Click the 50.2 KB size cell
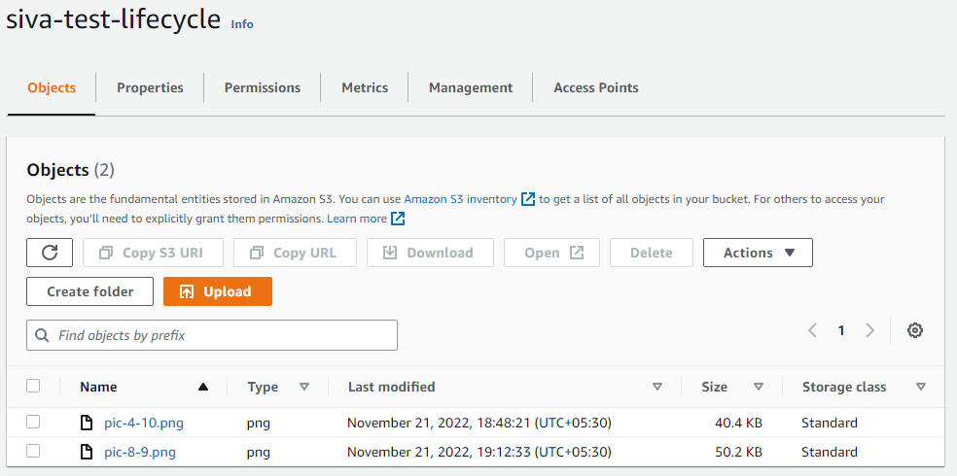This screenshot has width=957, height=476. coord(738,452)
